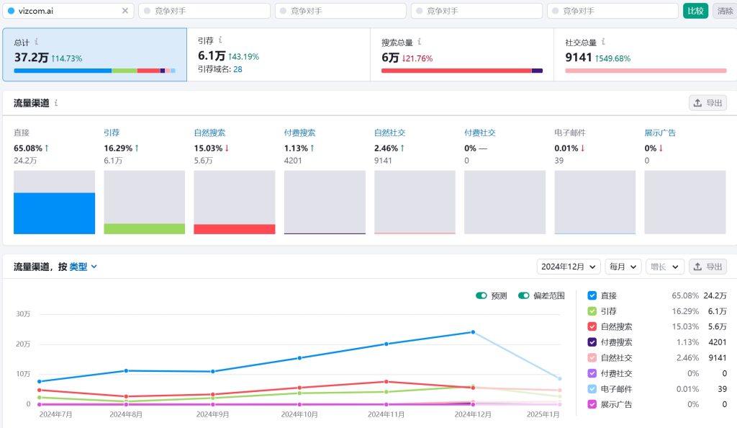Click info icon next to 流量渠道 heading
Screen dimensions: 737x428
point(56,103)
